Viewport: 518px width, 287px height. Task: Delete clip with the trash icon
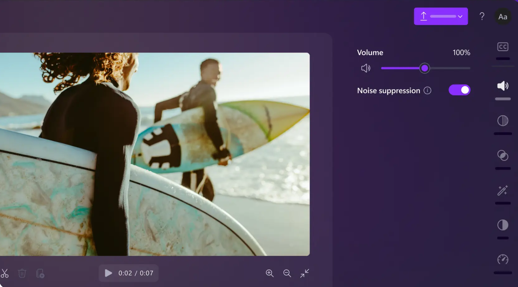(22, 273)
